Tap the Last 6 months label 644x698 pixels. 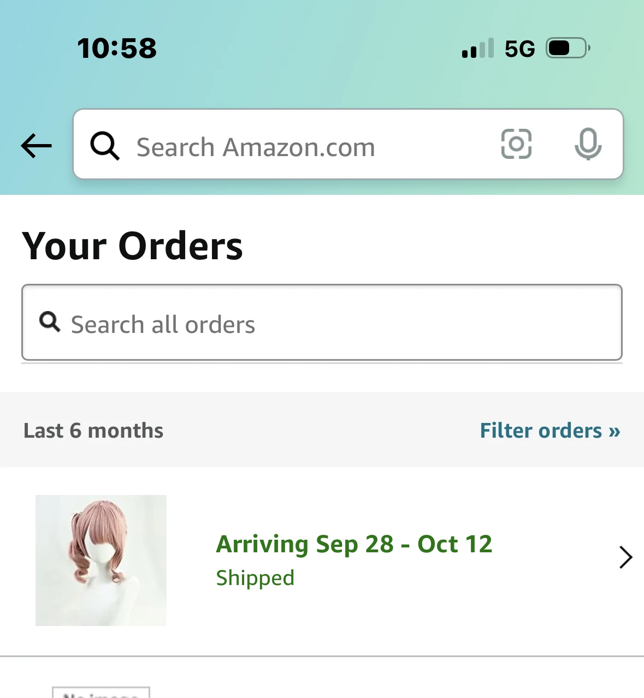(x=93, y=431)
